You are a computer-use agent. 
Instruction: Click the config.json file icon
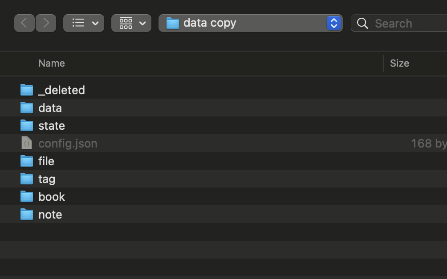pos(27,143)
